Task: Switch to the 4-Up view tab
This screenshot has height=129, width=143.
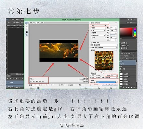Action: click(42, 23)
